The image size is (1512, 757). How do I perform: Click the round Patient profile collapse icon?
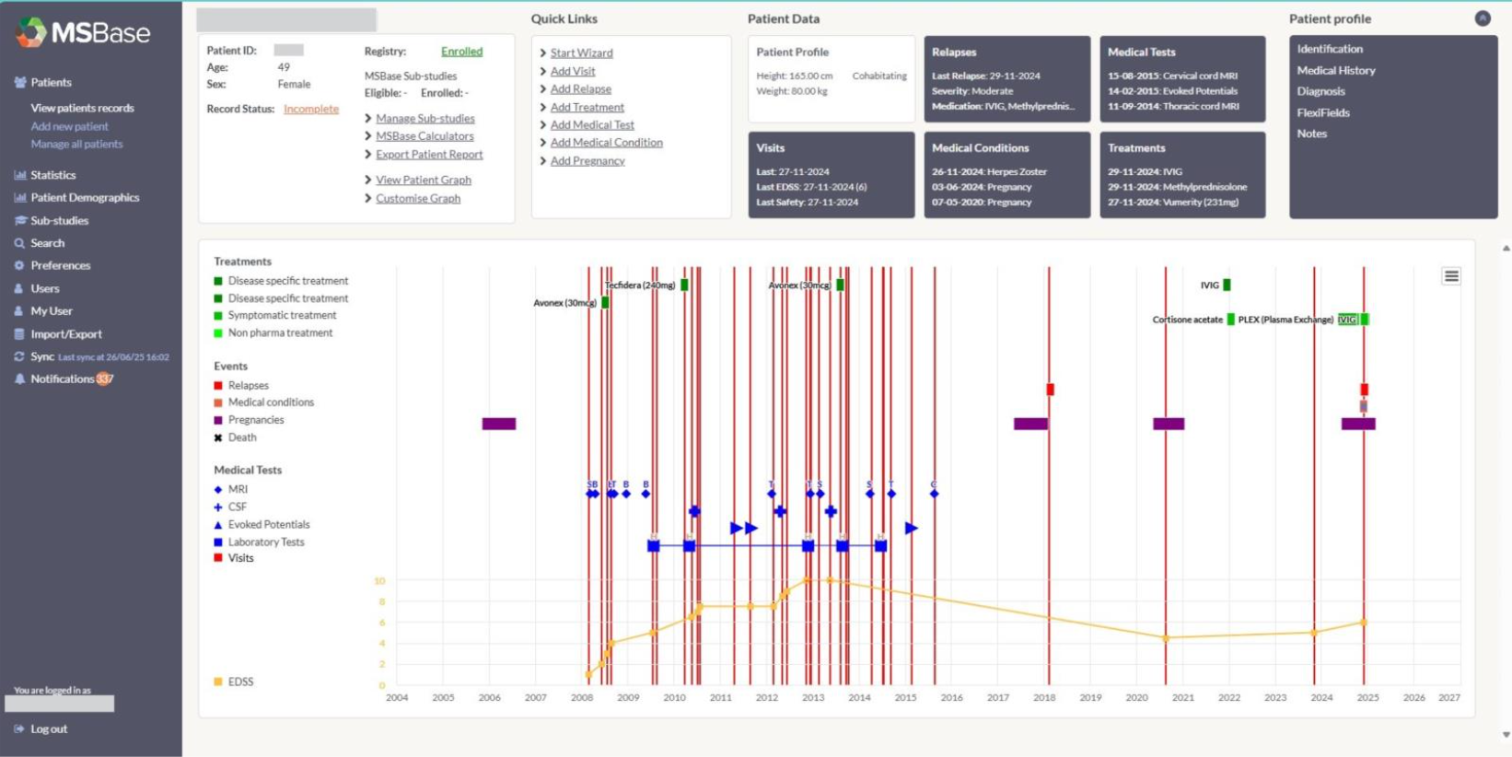click(x=1483, y=18)
